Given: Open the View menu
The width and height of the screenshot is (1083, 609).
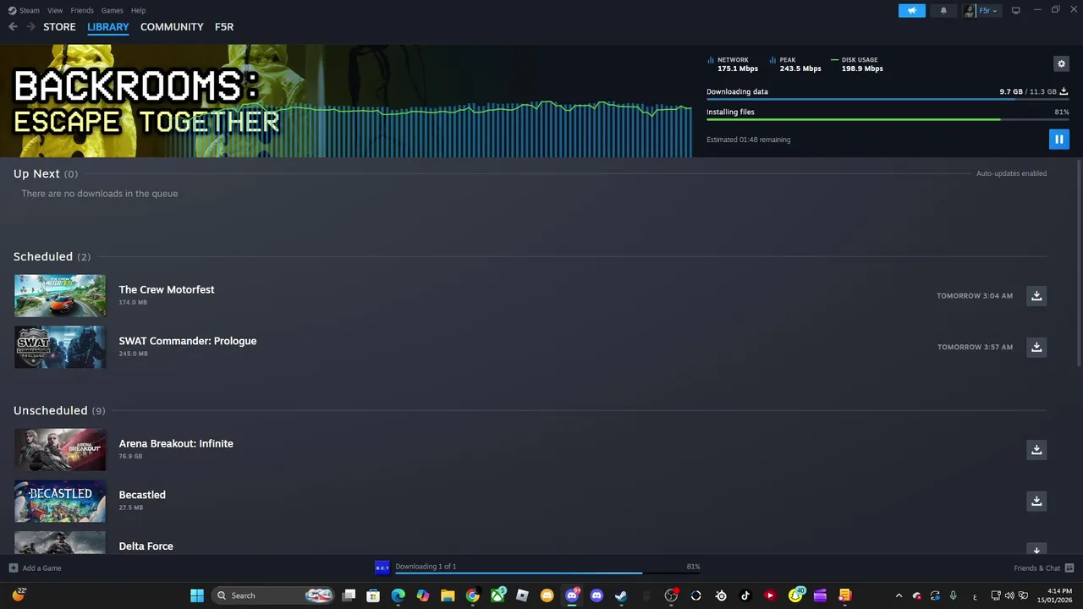Looking at the screenshot, I should coord(55,10).
